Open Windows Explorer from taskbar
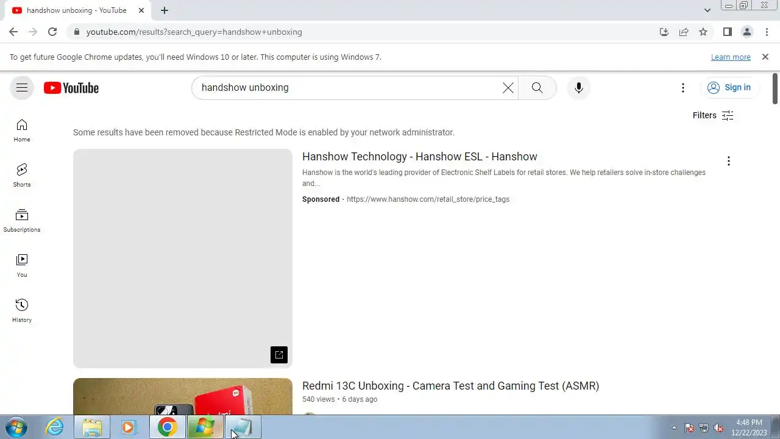The image size is (780, 439). click(92, 427)
